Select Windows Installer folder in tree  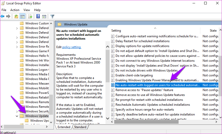click(x=37, y=65)
